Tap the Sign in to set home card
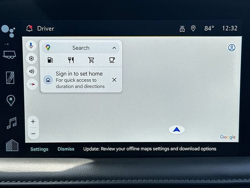 (x=81, y=80)
